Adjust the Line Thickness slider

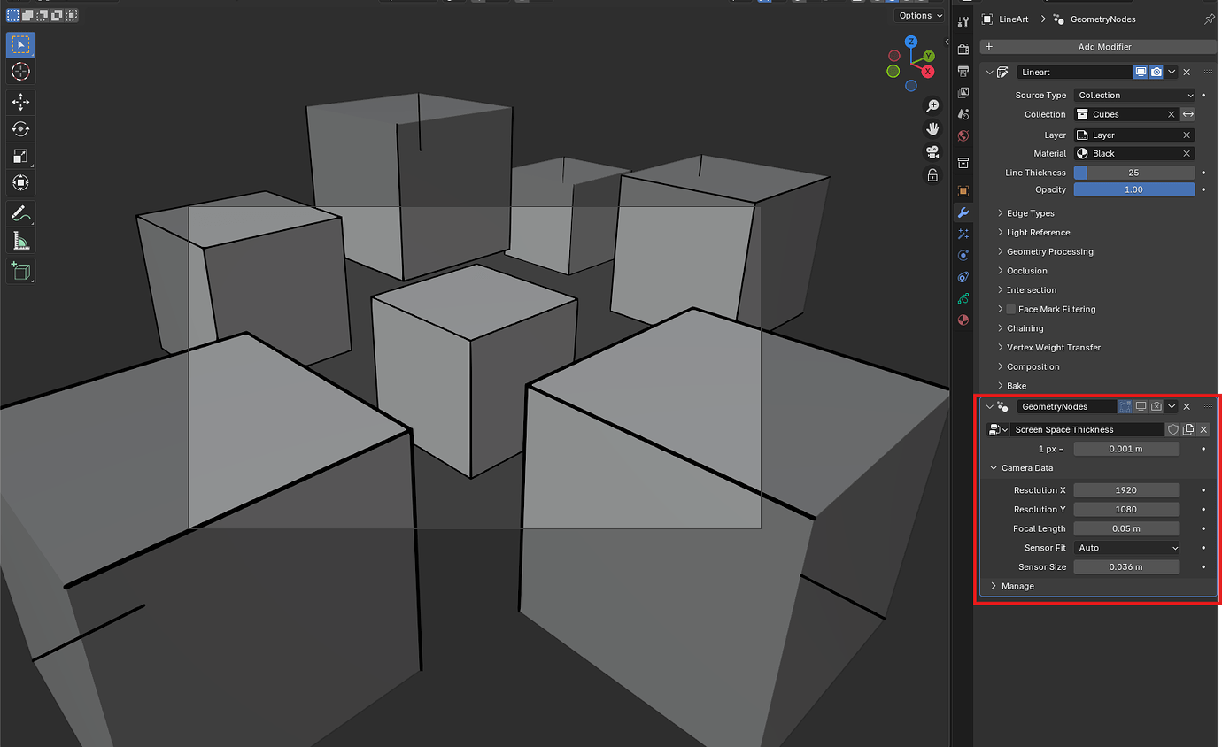pyautogui.click(x=1134, y=173)
